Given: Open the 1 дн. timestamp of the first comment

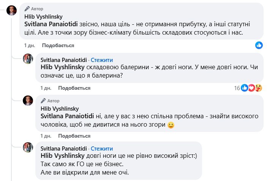Looking at the screenshot, I should [x=30, y=45].
